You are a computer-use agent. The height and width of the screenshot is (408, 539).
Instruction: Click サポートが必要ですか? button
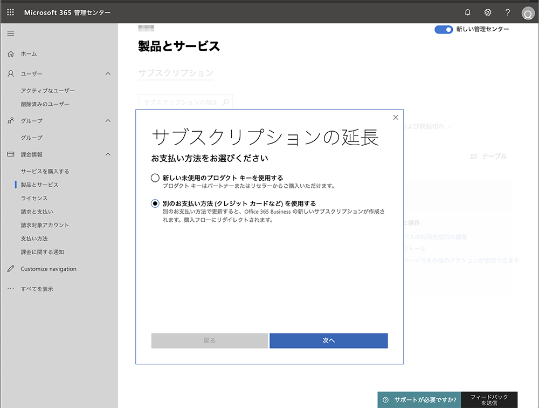[419, 400]
